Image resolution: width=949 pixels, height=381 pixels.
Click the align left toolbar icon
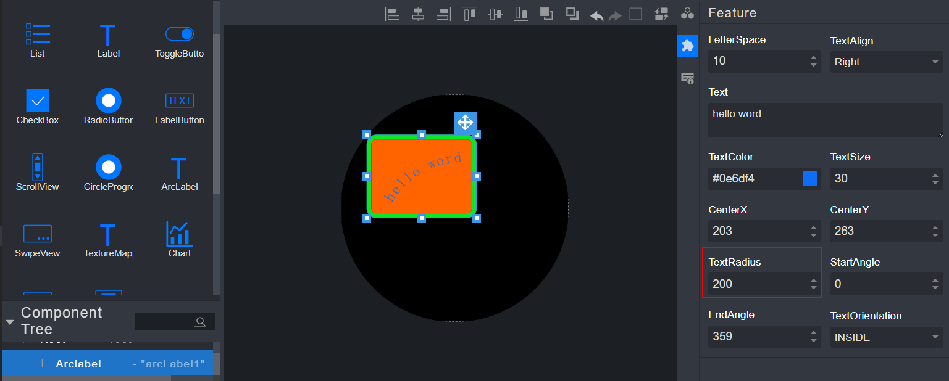pos(392,14)
